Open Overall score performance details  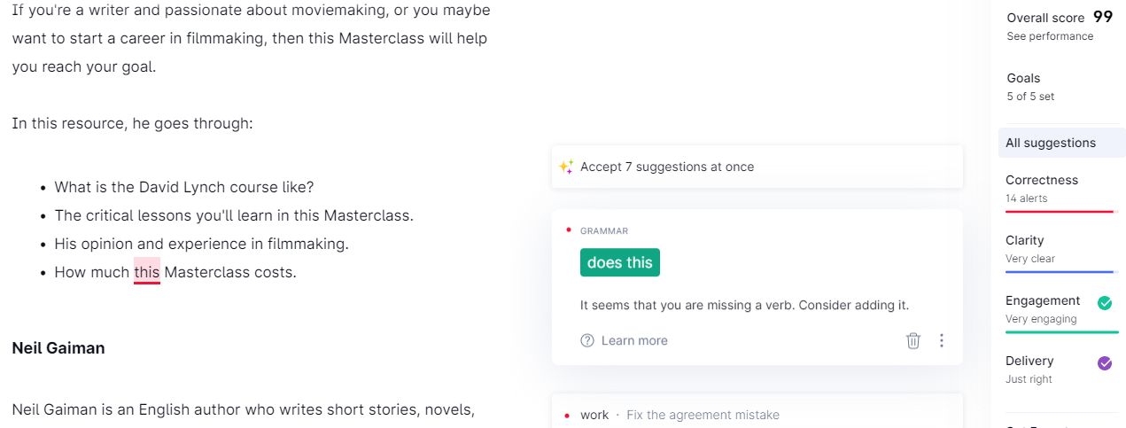(1050, 36)
